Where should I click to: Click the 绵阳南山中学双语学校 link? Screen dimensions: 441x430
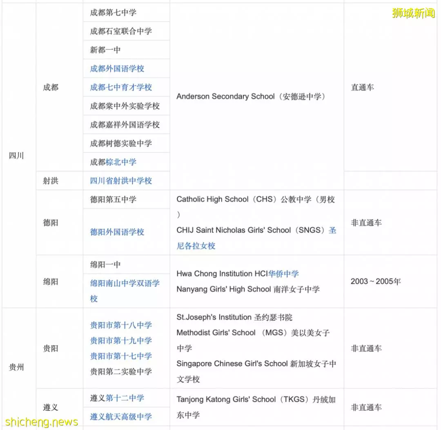[x=125, y=291]
